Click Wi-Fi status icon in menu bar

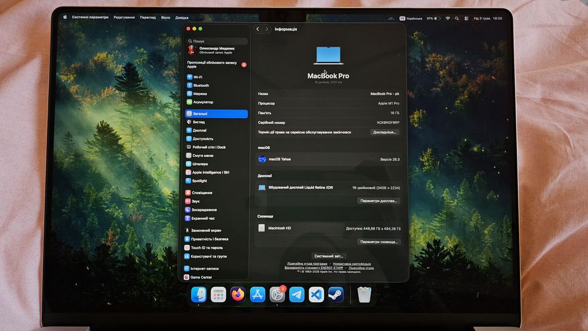pyautogui.click(x=447, y=18)
